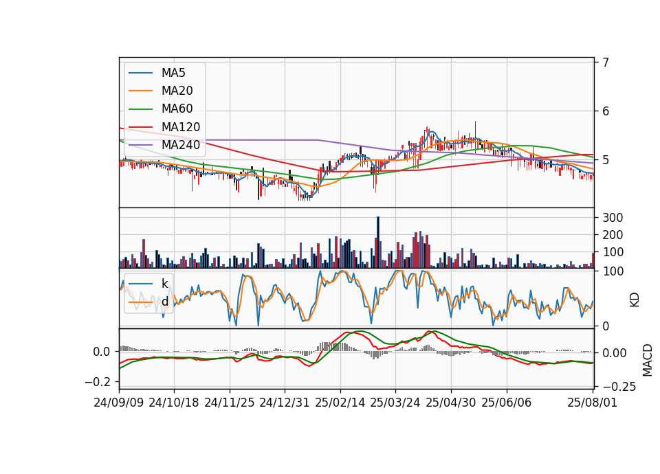Click the 25/04/30 date axis label
Image resolution: width=660 pixels, height=474 pixels.
451,403
